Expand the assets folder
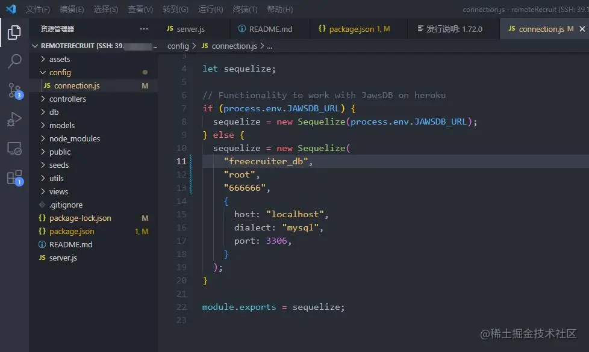The image size is (589, 352). point(43,59)
